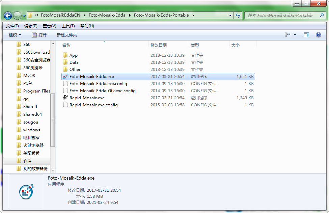Screen dimensions: 329x213
Task: Select 电脑管家 folder in tree
Action: 28,137
